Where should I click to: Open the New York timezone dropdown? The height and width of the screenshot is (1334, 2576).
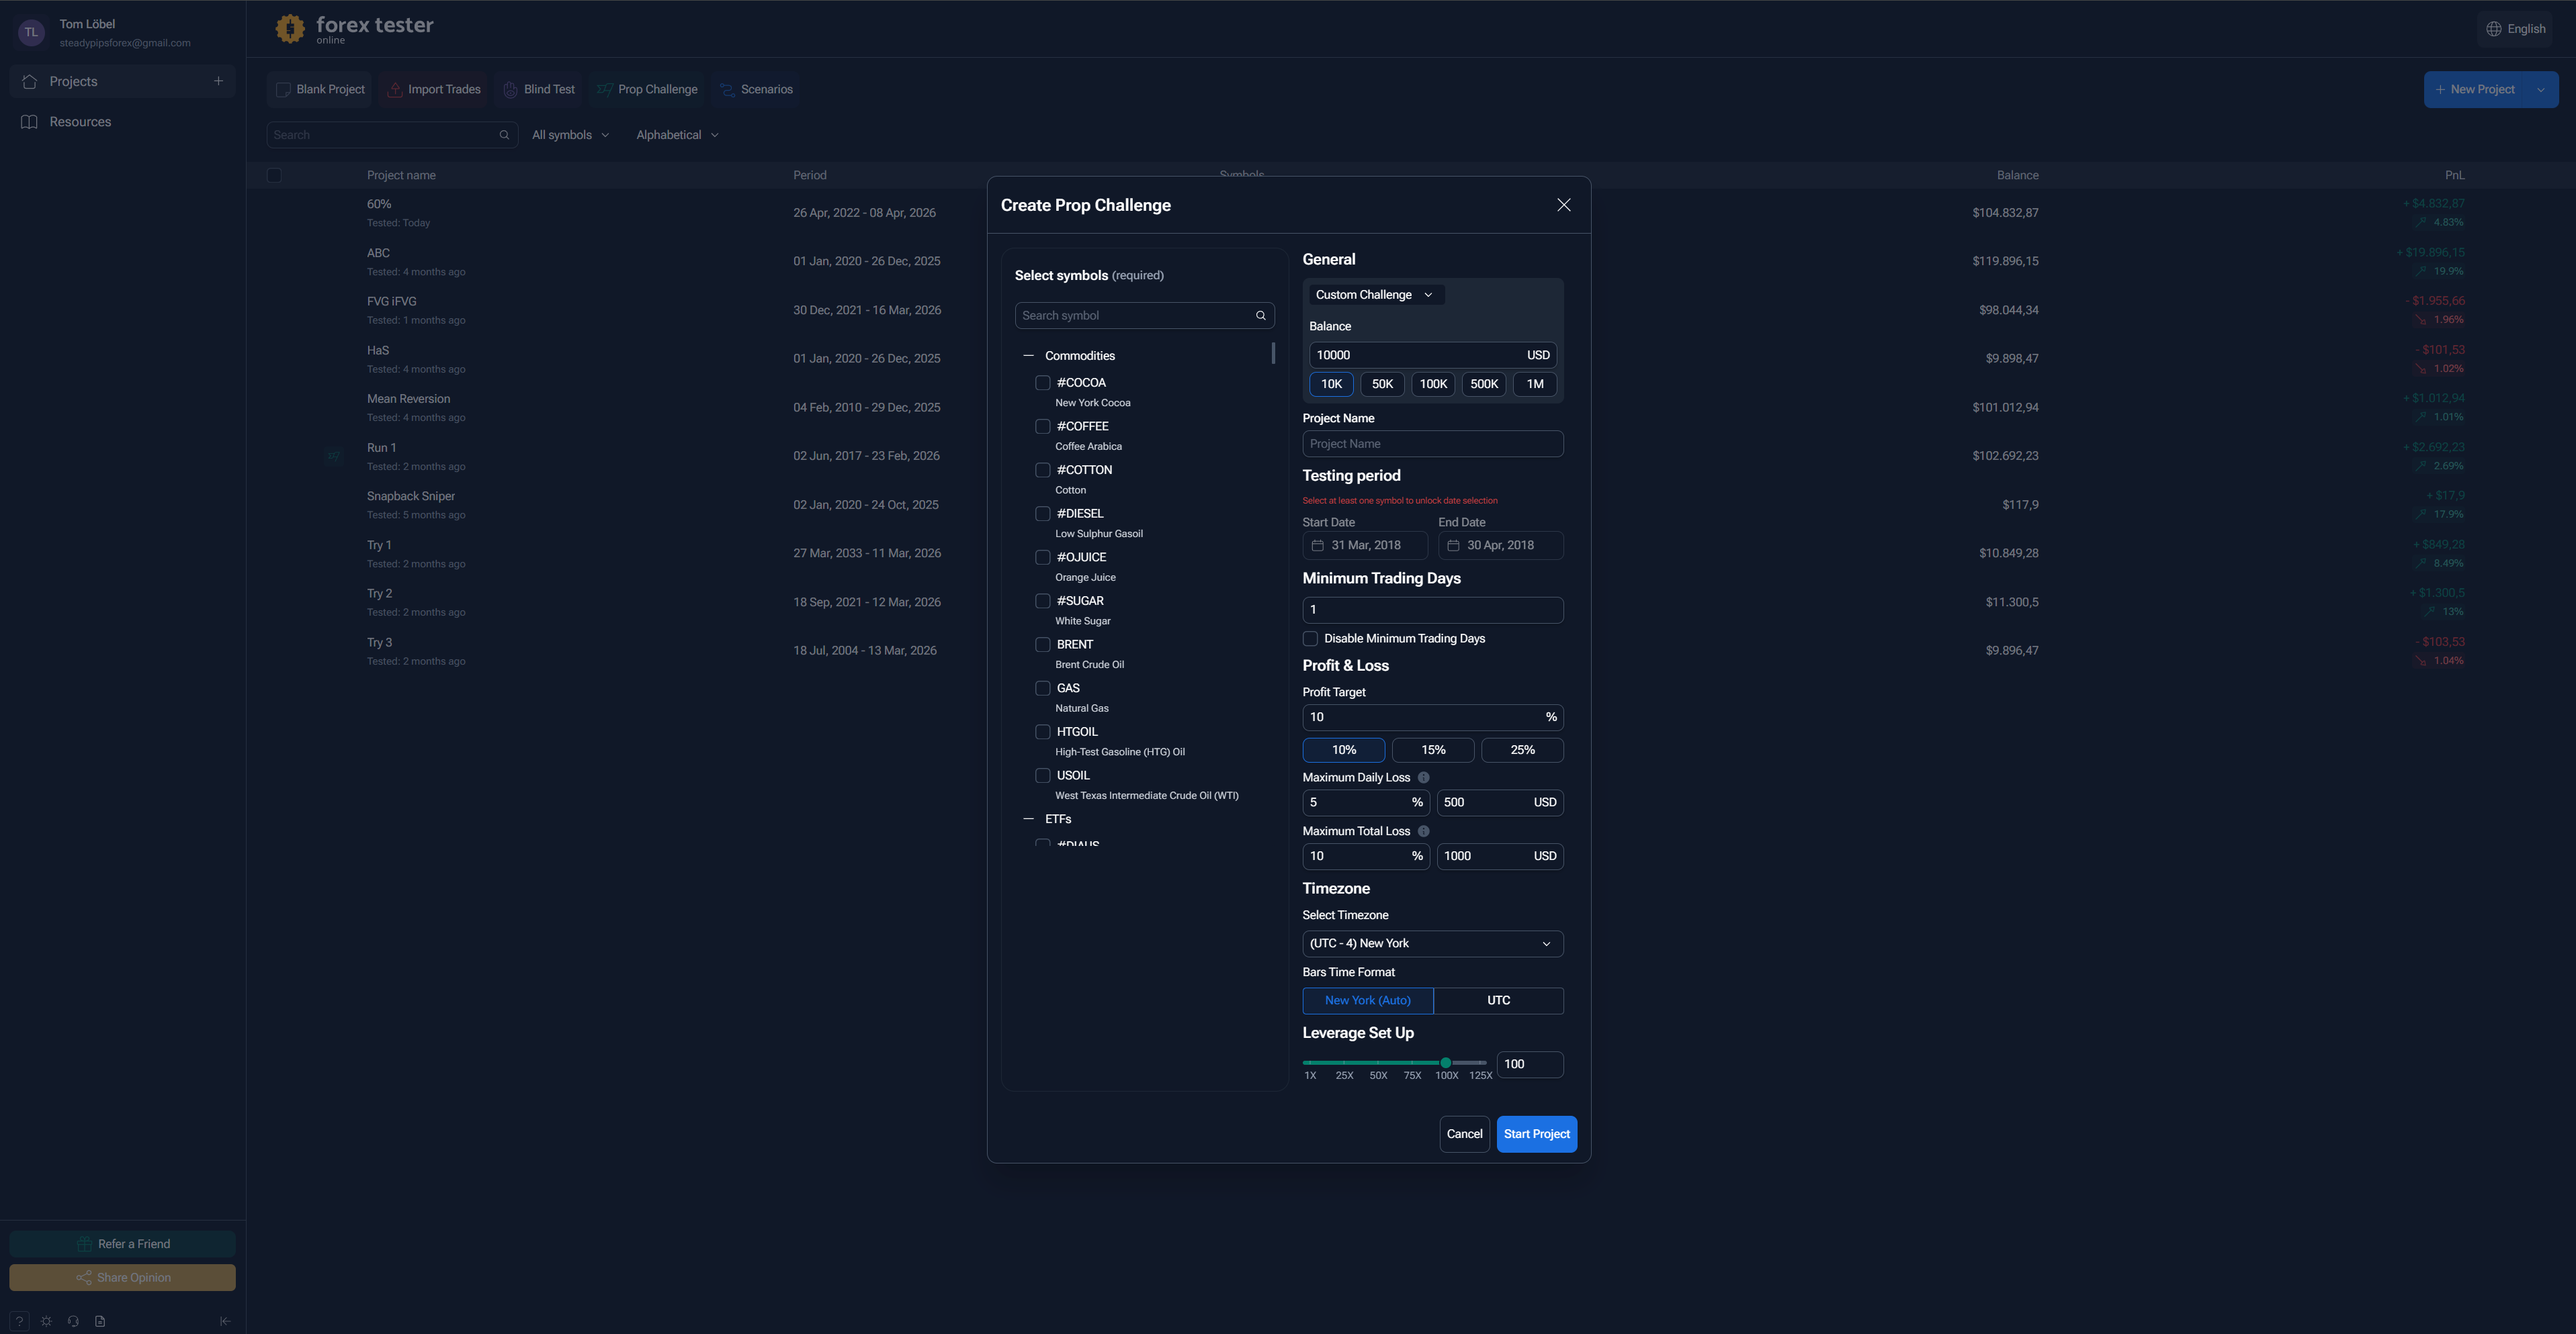1433,943
